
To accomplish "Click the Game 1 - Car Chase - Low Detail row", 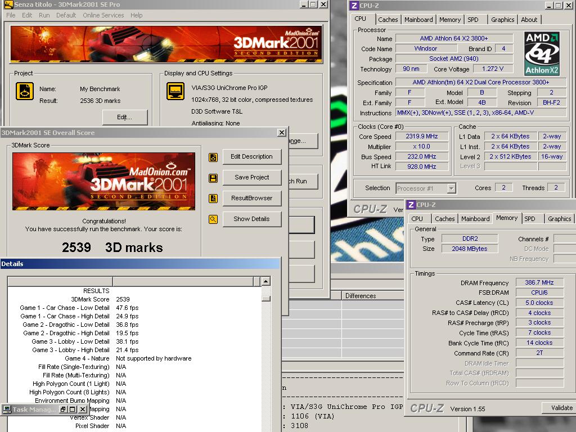I will [135, 308].
